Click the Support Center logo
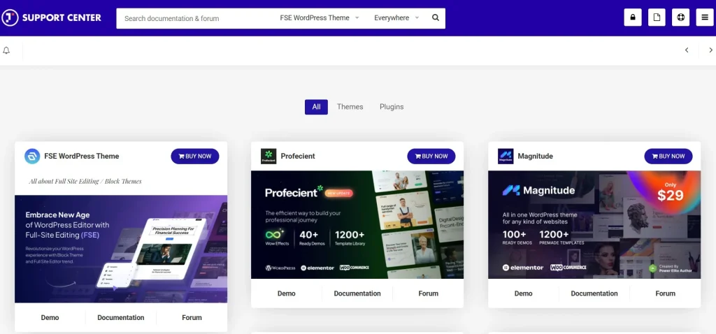 point(52,17)
